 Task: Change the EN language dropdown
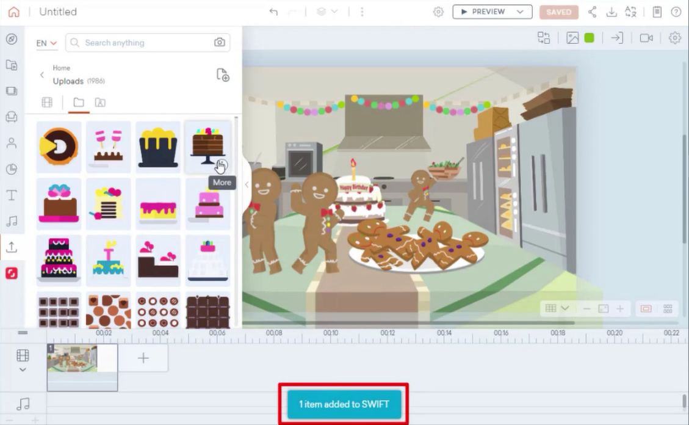tap(46, 43)
